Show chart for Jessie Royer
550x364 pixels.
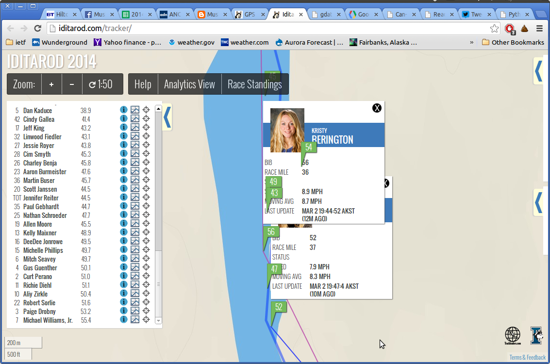tap(135, 145)
